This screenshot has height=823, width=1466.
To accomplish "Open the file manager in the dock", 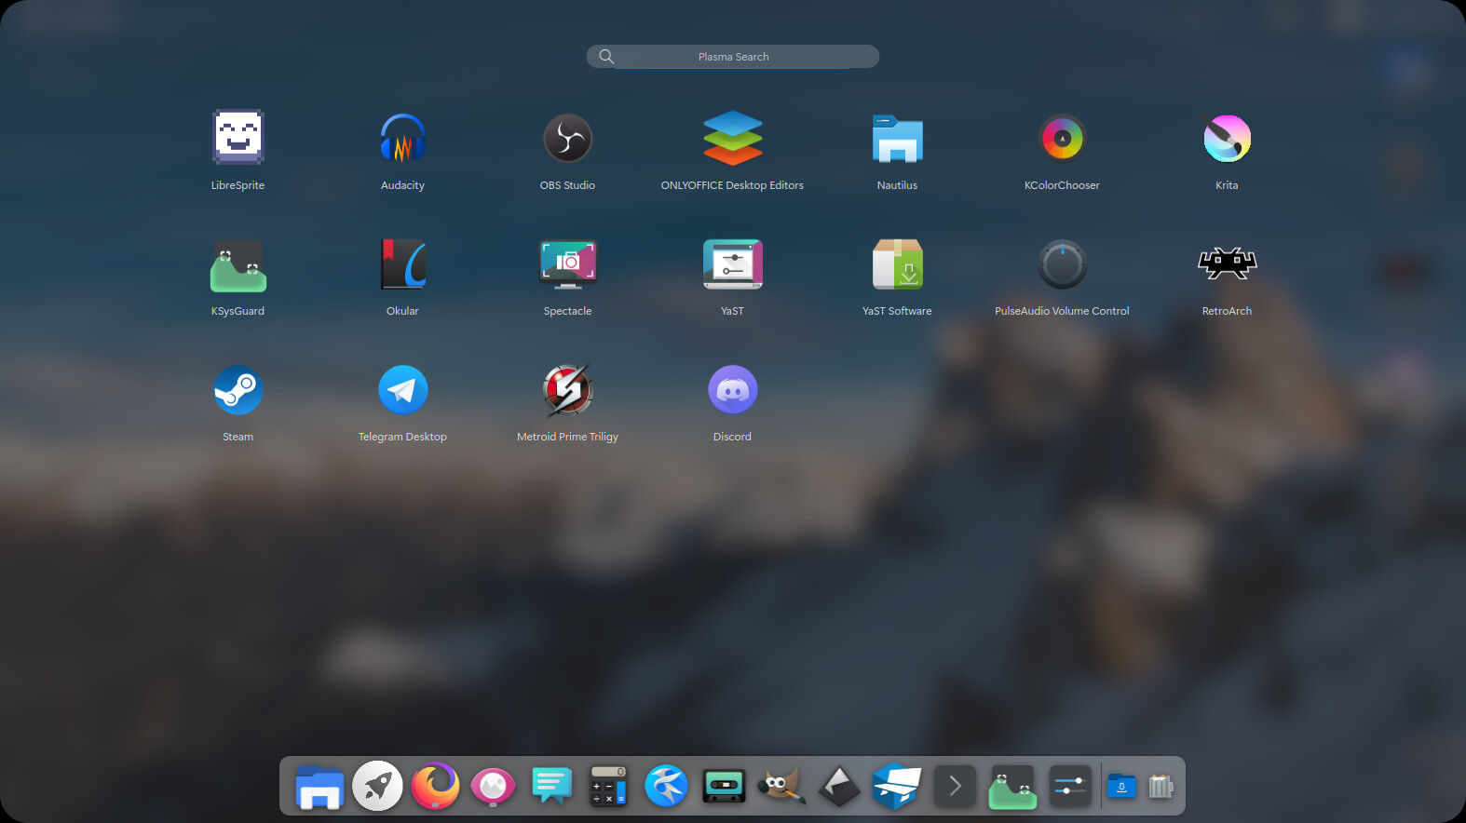I will tap(319, 787).
